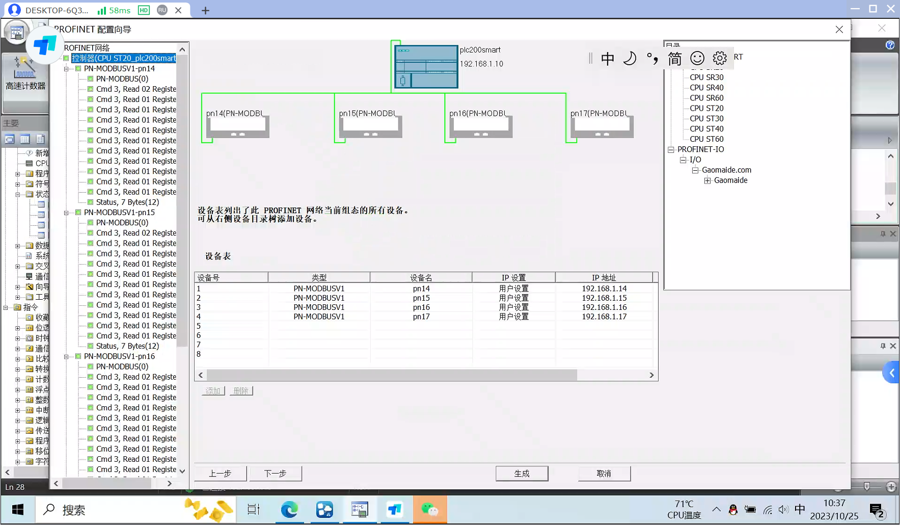The image size is (900, 525).
Task: Collapse the PROFINET-IO catalog node
Action: (x=671, y=149)
